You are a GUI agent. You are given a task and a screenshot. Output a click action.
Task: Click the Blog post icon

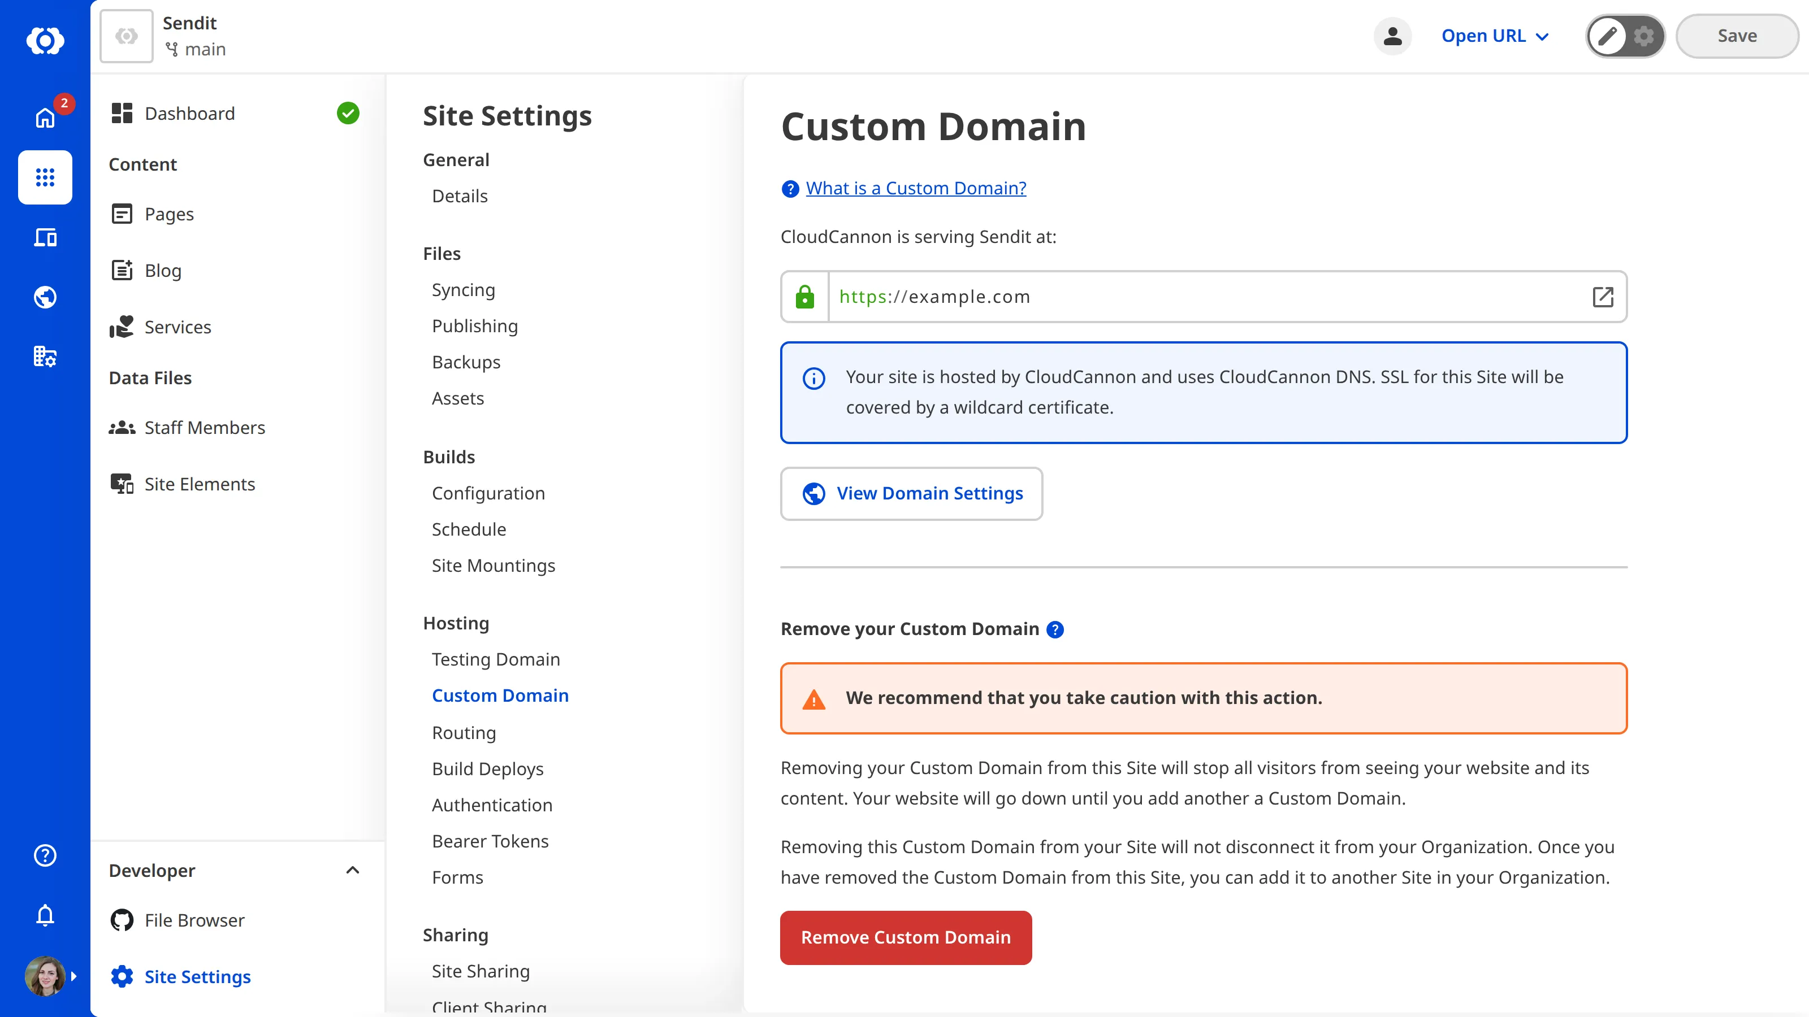(x=122, y=270)
